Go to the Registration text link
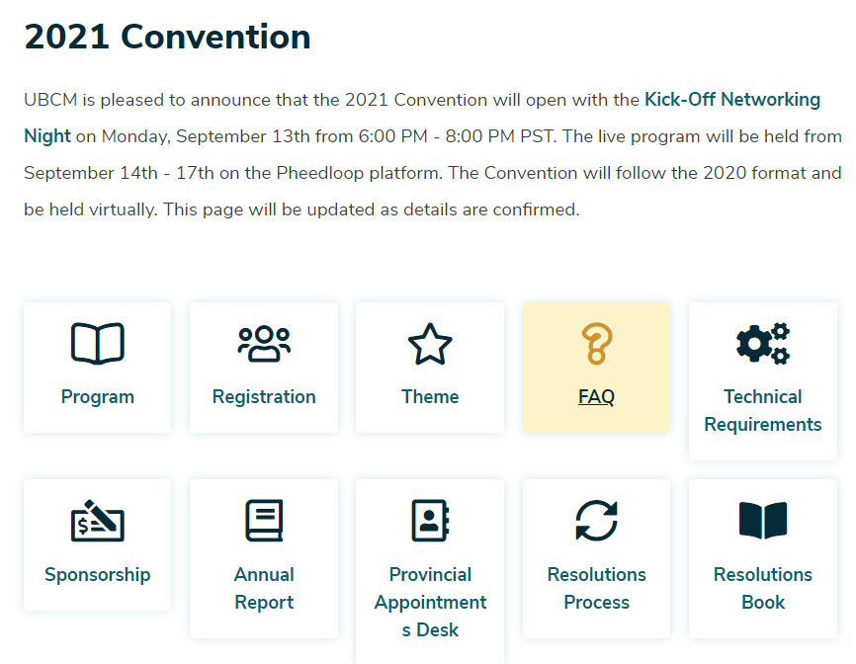Image resolution: width=856 pixels, height=664 pixels. tap(264, 396)
